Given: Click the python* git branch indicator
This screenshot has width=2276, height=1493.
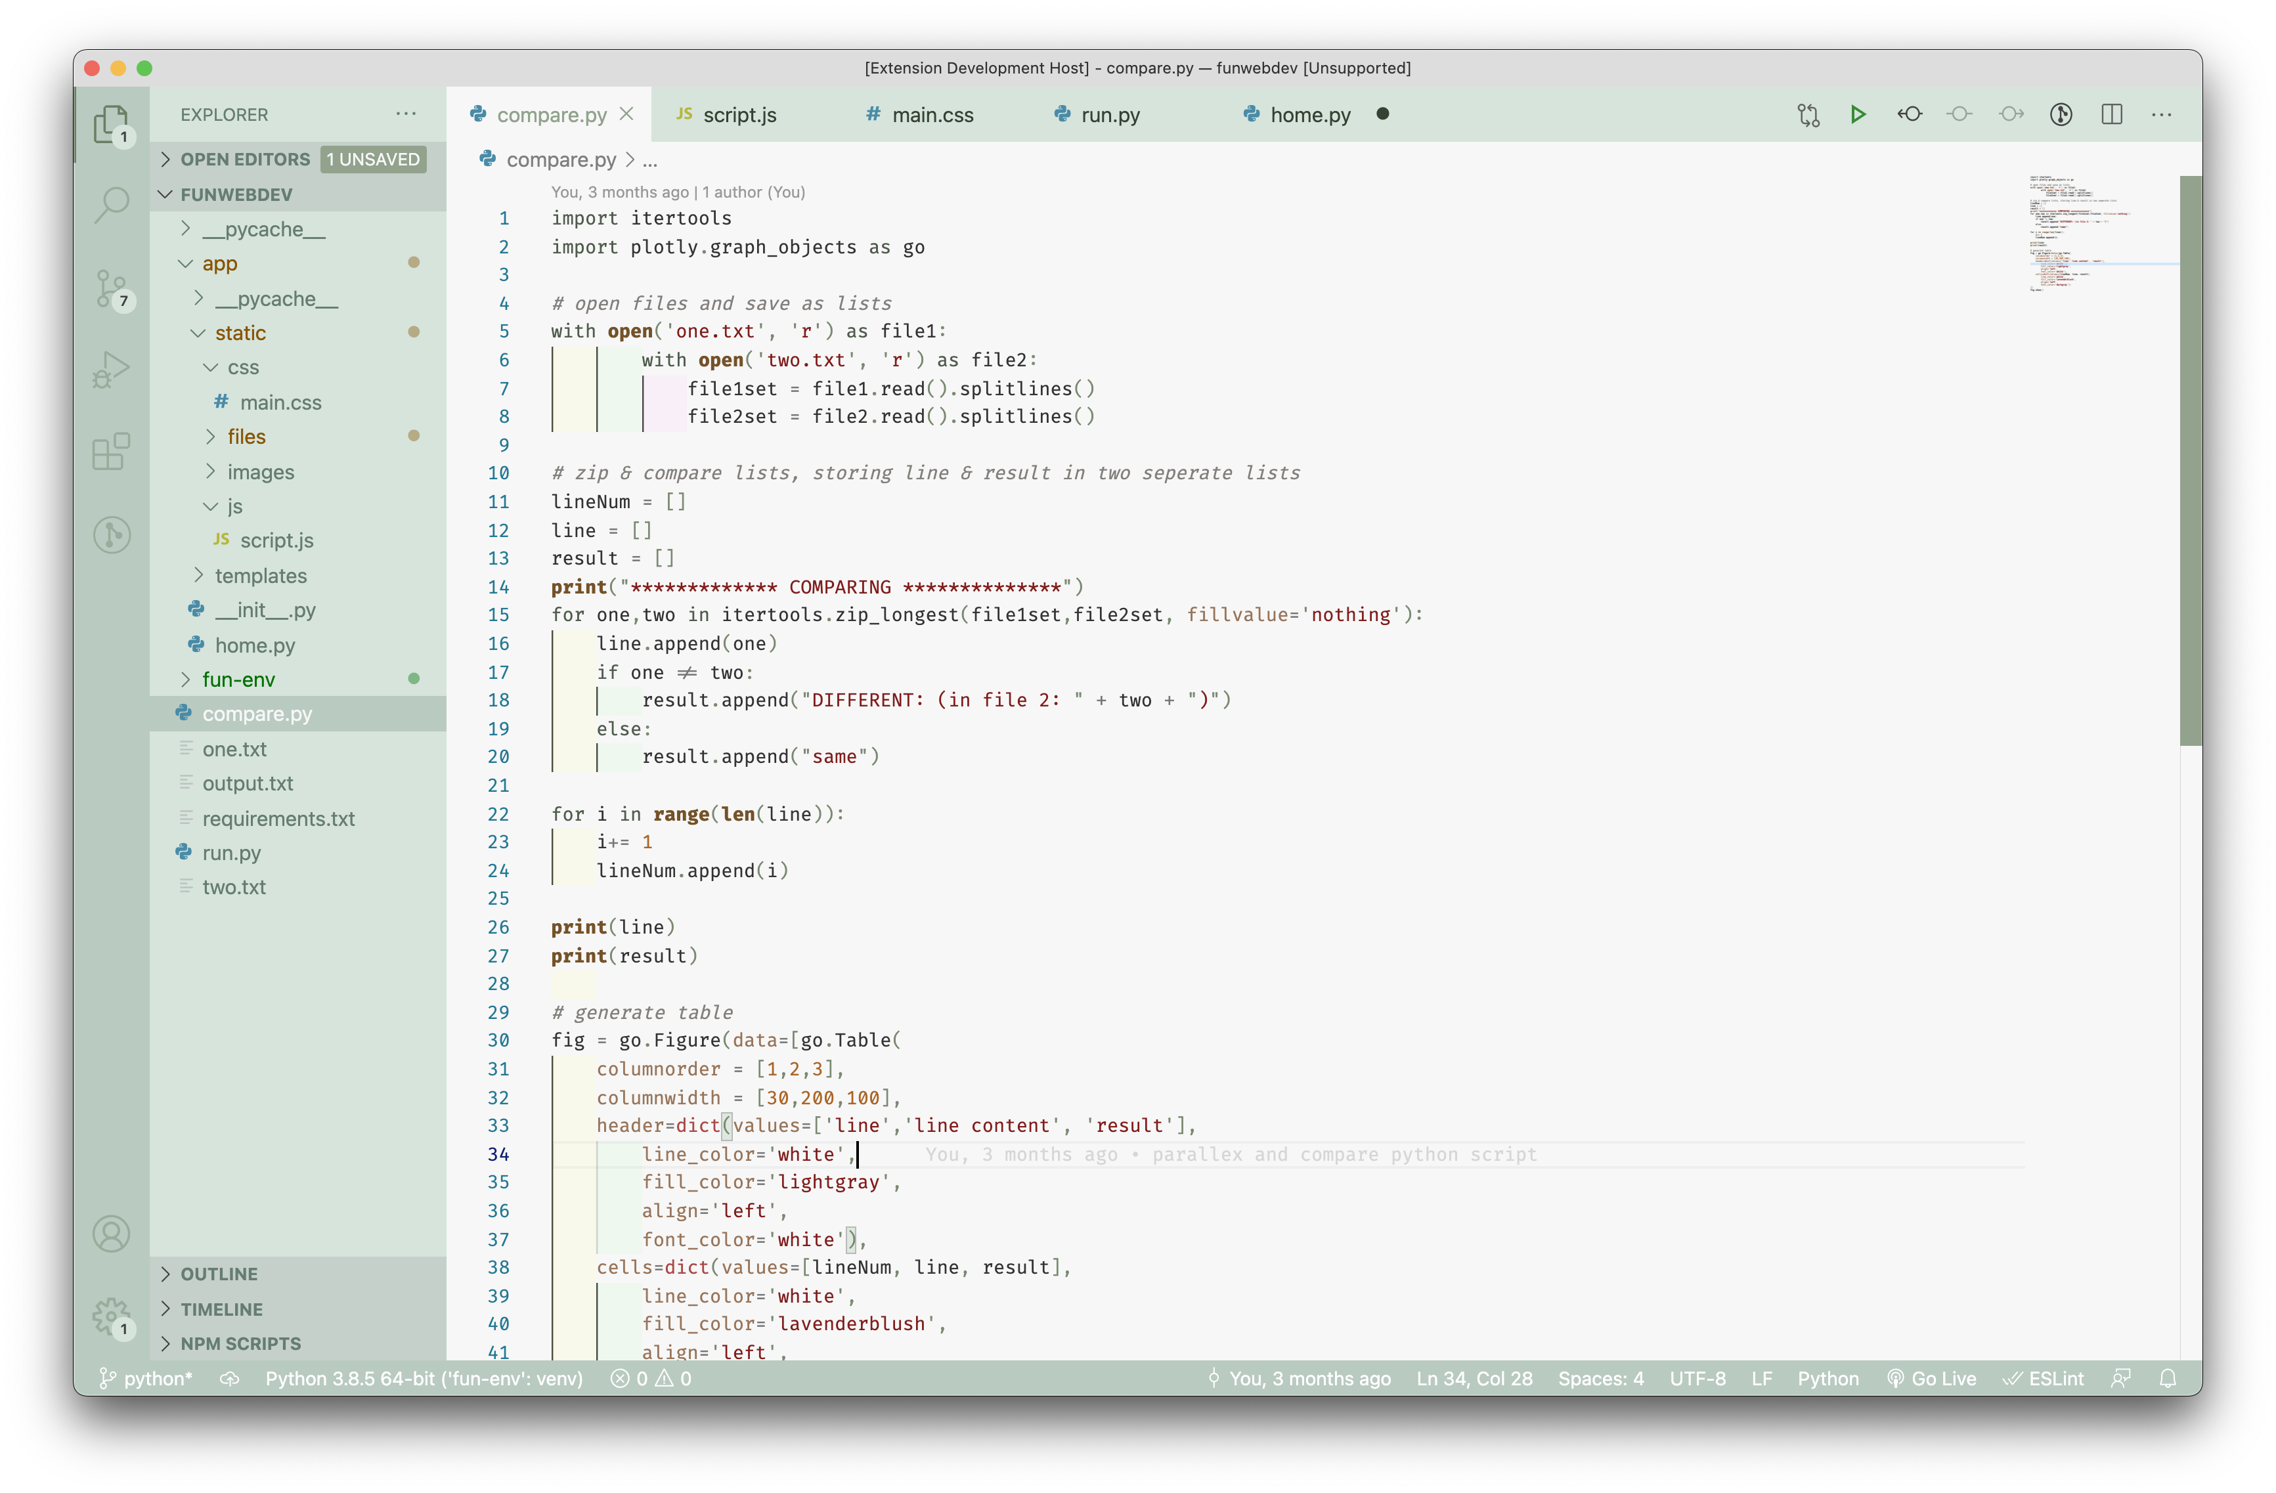Looking at the screenshot, I should [145, 1378].
